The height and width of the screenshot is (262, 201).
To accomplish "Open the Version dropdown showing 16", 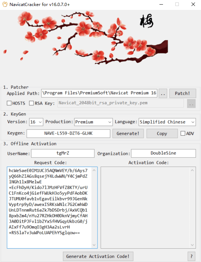I will [x=36, y=122].
